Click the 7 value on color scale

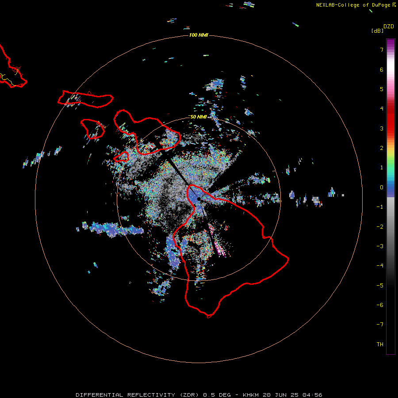coord(382,50)
